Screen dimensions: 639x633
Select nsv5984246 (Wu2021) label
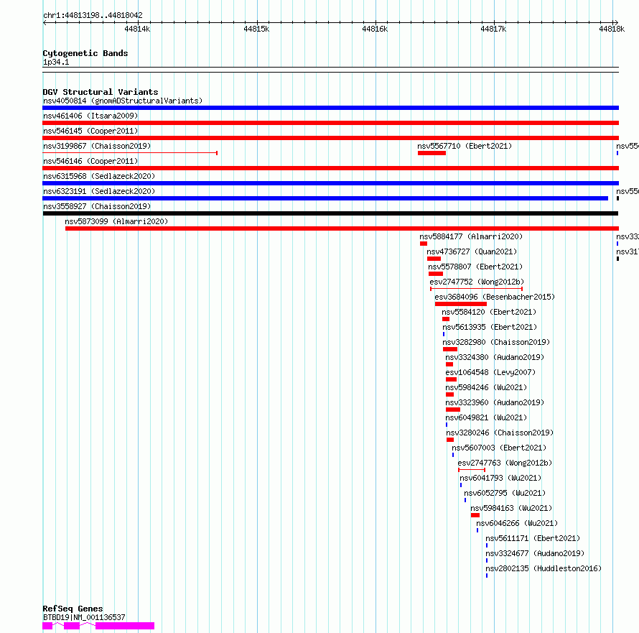click(x=486, y=387)
